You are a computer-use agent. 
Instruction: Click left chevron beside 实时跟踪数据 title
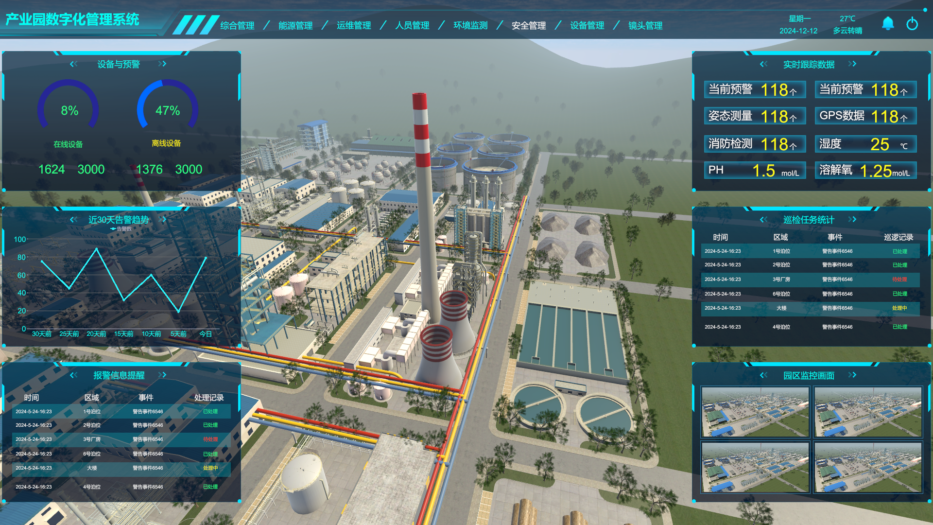[x=764, y=64]
